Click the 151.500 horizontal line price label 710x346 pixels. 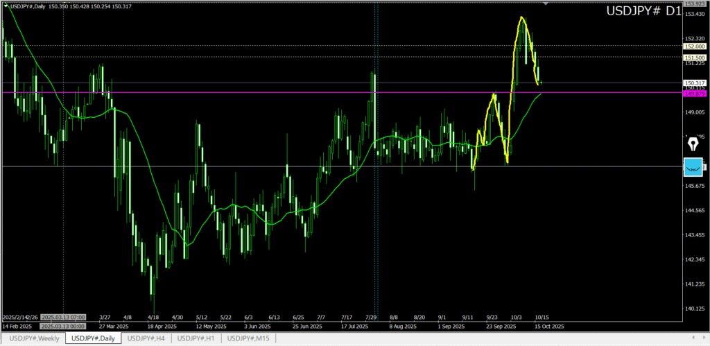[695, 58]
